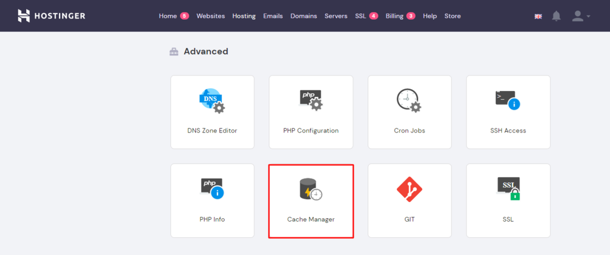Open the PHP Info icon
Image resolution: width=610 pixels, height=255 pixels.
211,189
